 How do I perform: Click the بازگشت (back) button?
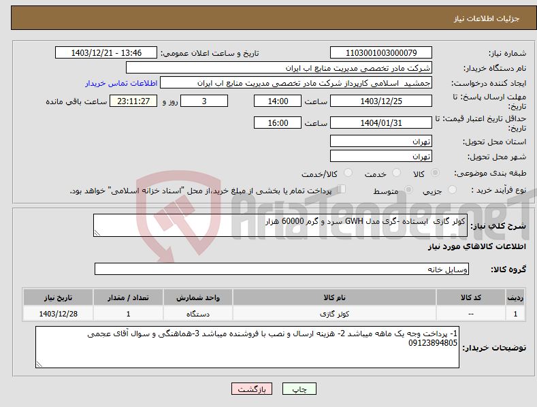point(252,389)
